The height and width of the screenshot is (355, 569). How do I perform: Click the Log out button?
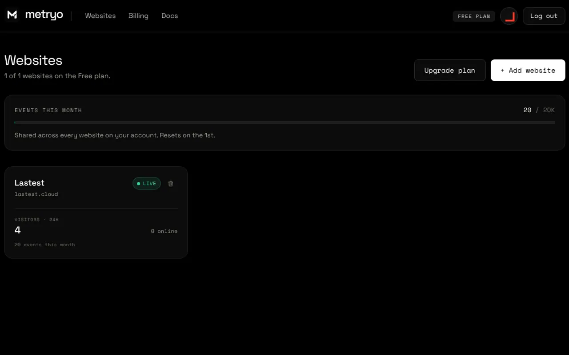[x=544, y=16]
